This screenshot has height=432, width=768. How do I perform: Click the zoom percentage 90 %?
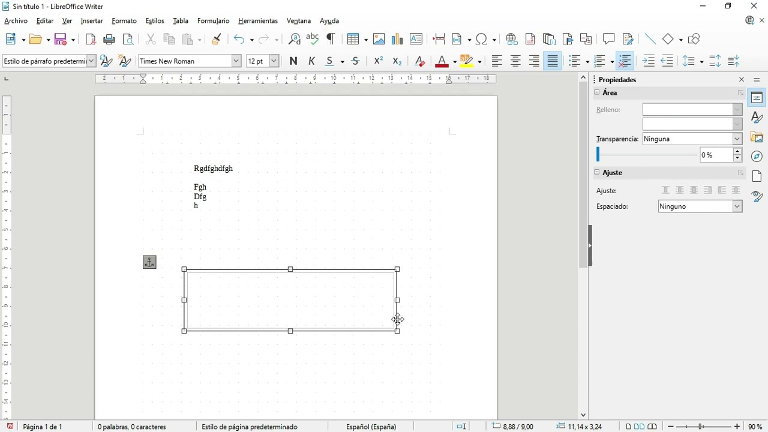(x=755, y=427)
